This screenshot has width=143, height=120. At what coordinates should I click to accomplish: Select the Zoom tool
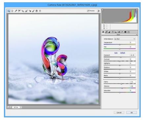coord(9,11)
